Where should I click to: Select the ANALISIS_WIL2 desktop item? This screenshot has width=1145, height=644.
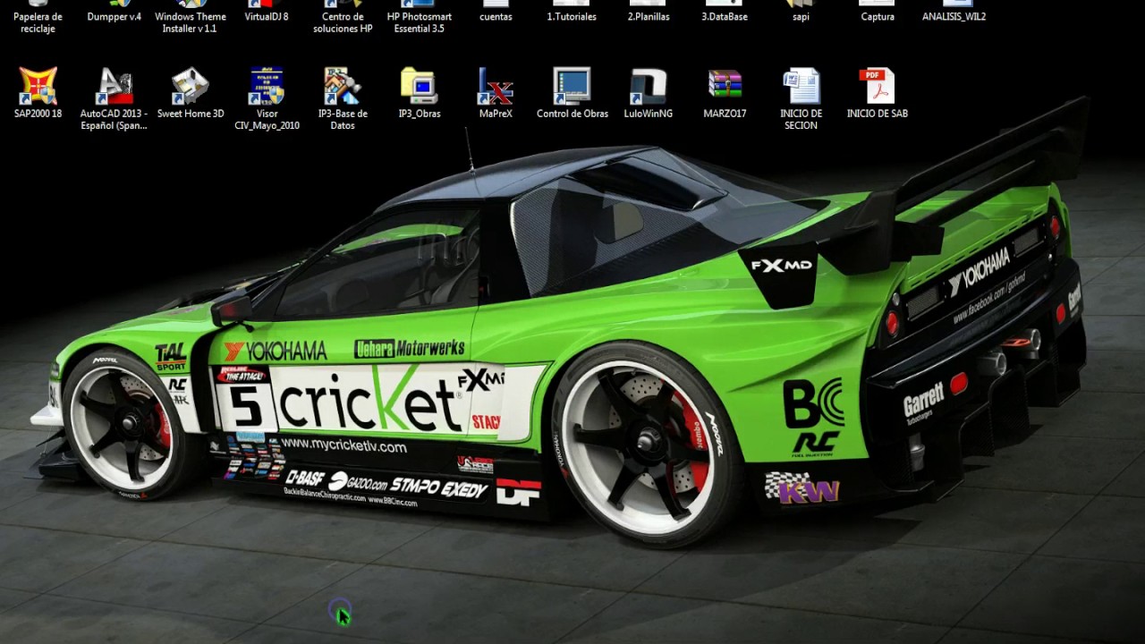(x=954, y=12)
